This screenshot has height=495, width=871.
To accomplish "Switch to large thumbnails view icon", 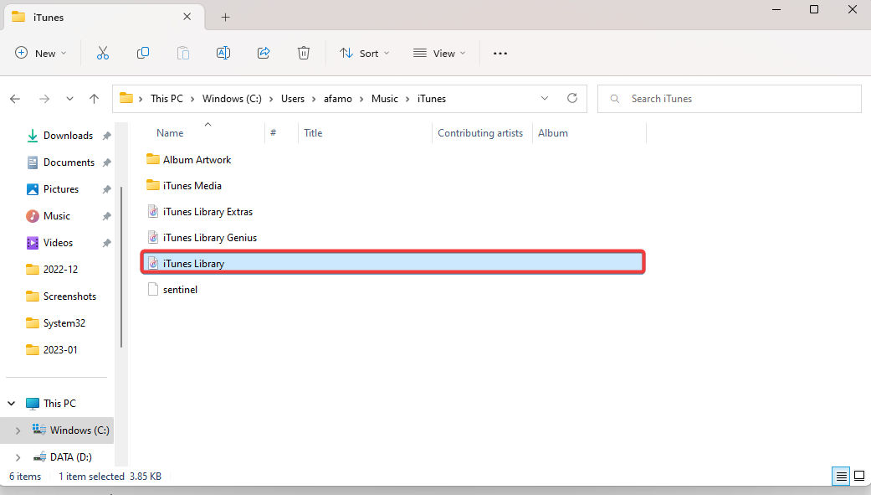I will tap(859, 476).
